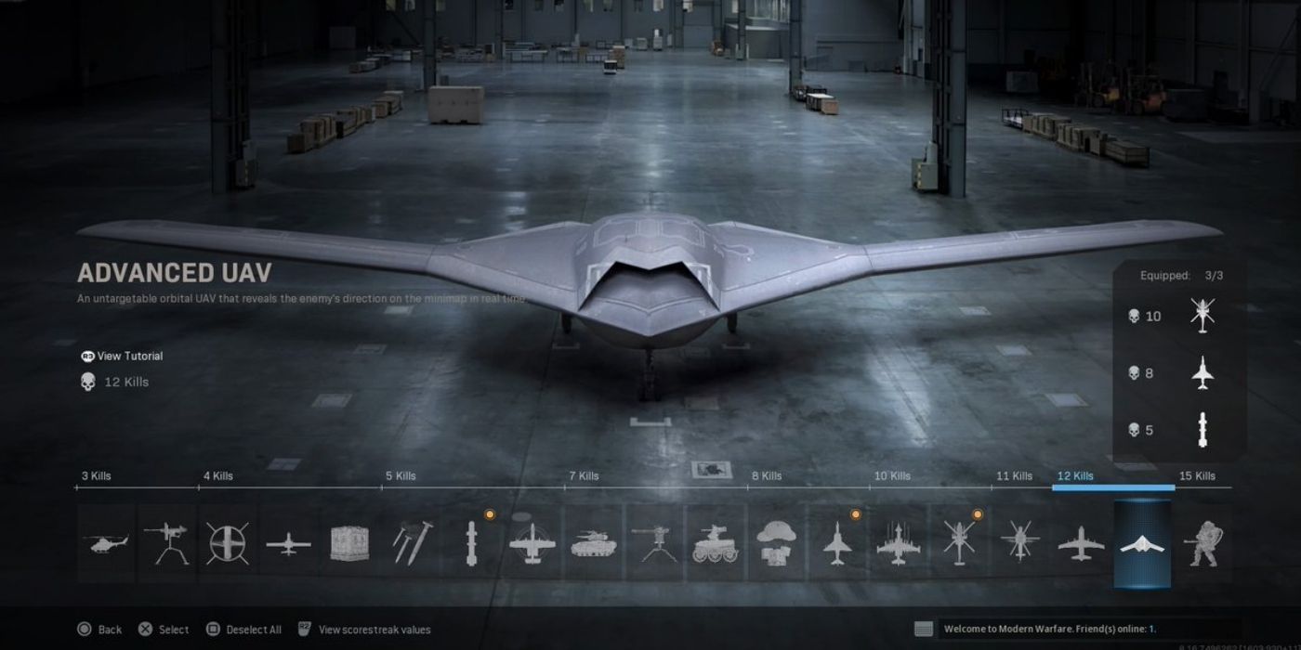Viewport: 1301px width, 650px height.
Task: Select the Cruise Missile icon in streak bar
Action: [x=471, y=544]
